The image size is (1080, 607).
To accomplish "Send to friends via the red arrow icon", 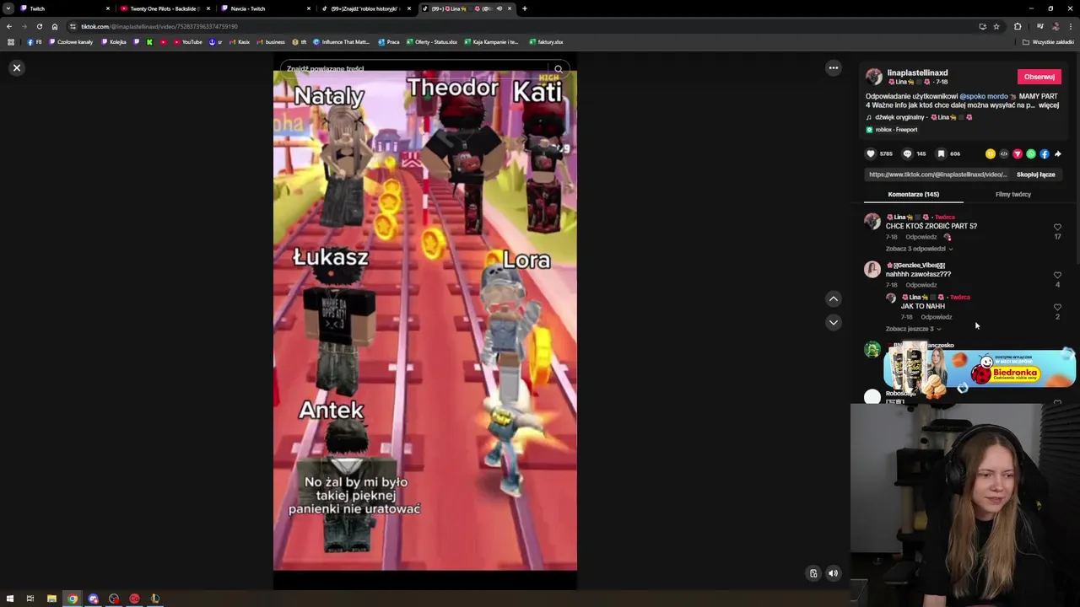I will [x=1017, y=153].
